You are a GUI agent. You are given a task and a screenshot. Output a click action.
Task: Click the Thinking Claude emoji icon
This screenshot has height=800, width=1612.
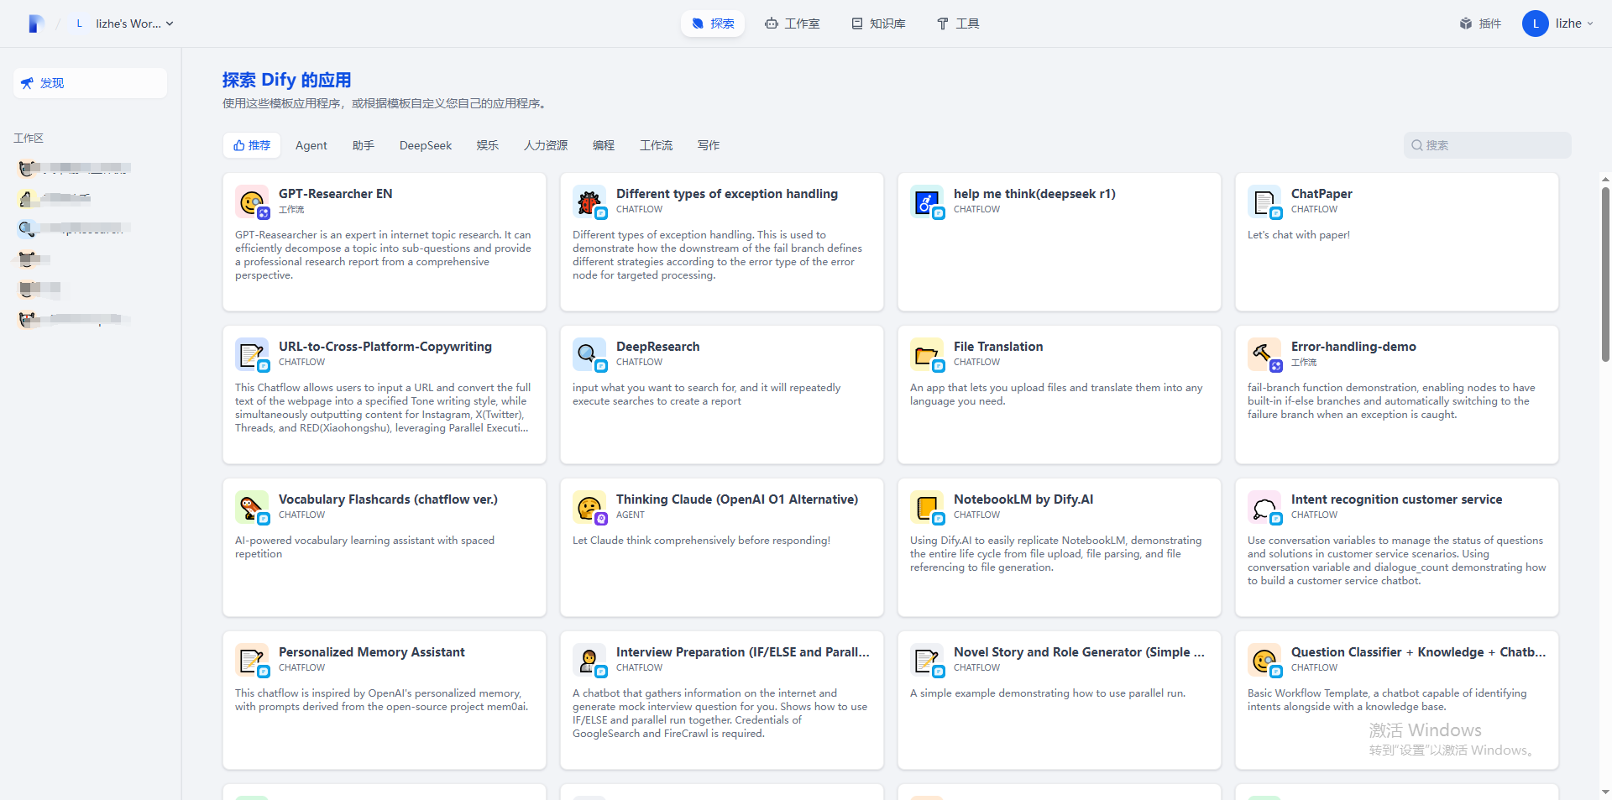[589, 507]
